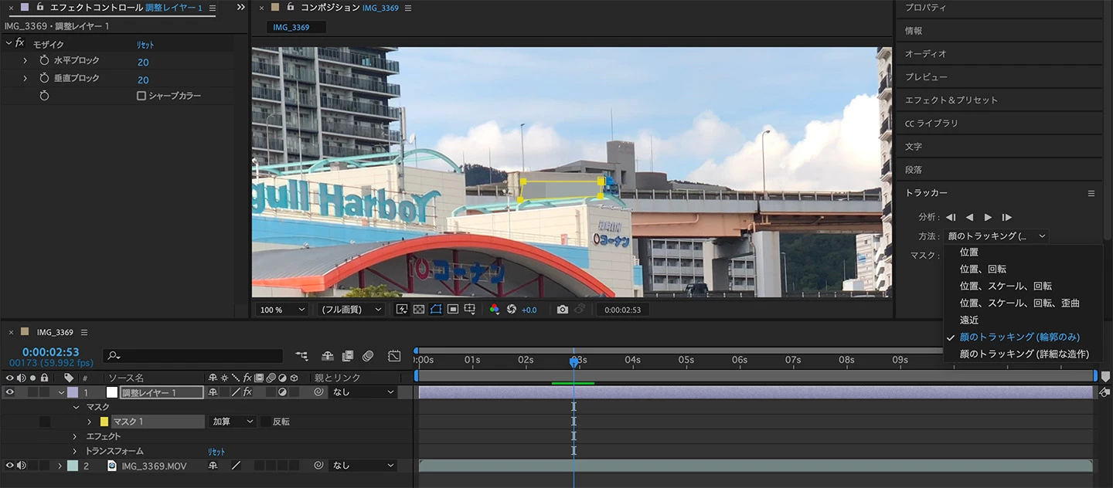Screen dimensions: 1113x488
Task: Analyze one frame forward in tracker
Action: pyautogui.click(x=1006, y=217)
